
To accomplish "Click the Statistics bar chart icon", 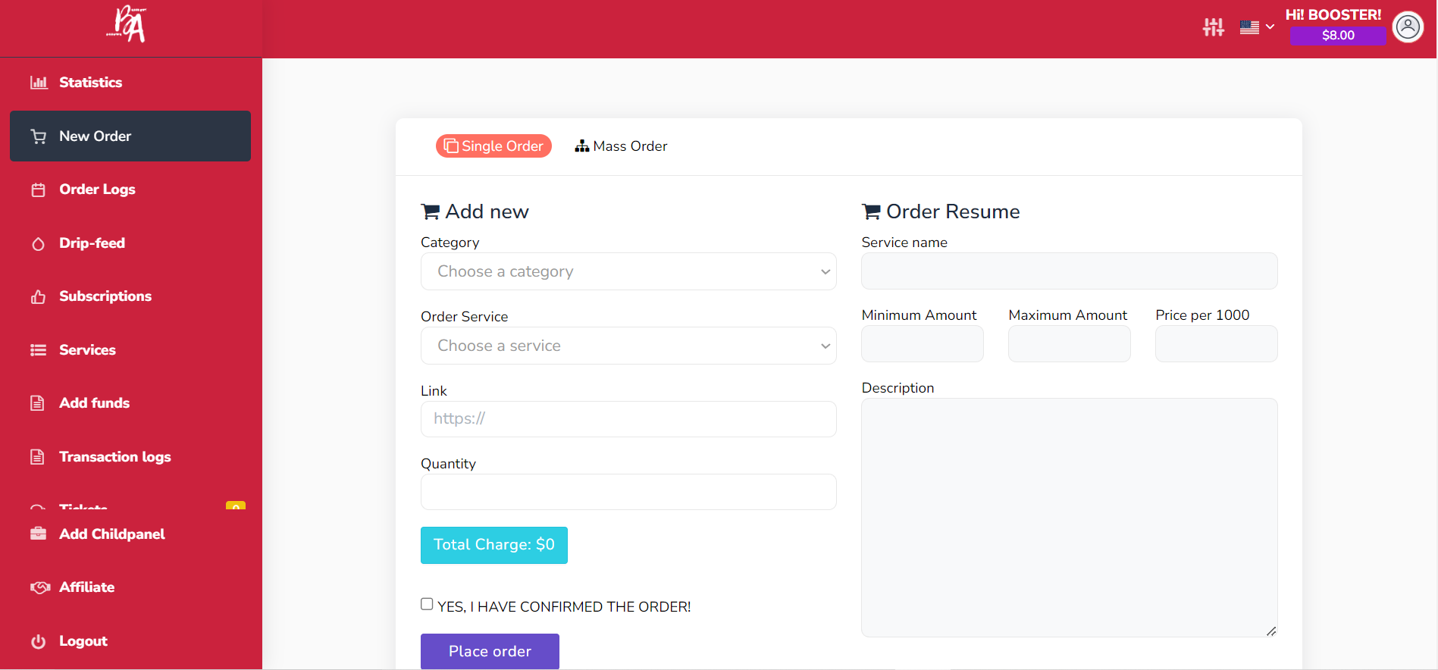I will click(x=39, y=83).
